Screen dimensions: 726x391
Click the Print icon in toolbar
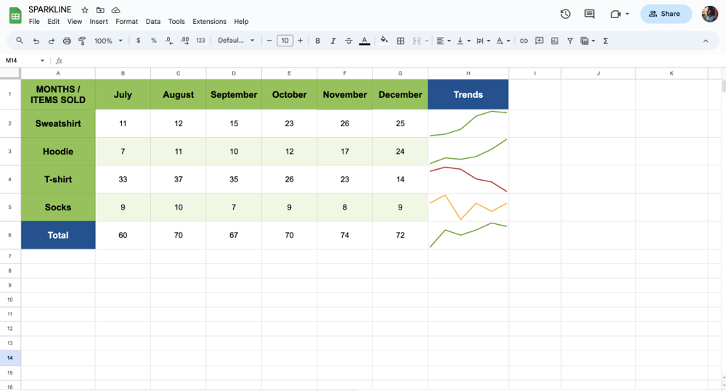tap(67, 41)
